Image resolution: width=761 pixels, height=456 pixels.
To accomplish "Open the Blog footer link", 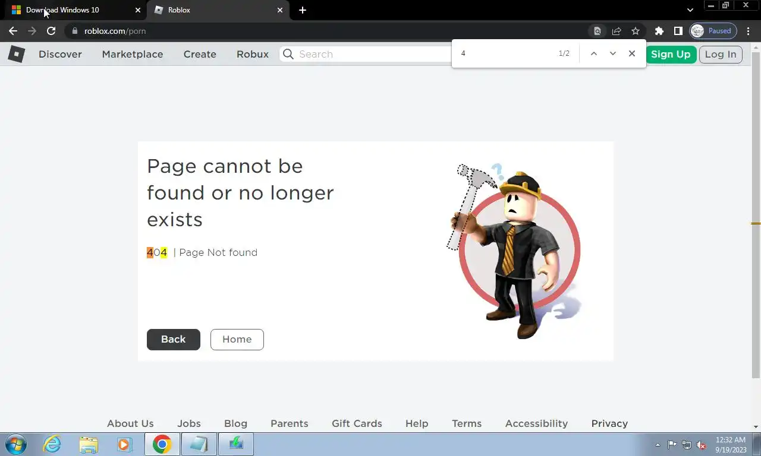I will tap(235, 423).
